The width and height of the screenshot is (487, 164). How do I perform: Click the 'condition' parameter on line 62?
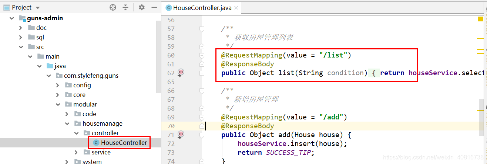tap(346, 73)
